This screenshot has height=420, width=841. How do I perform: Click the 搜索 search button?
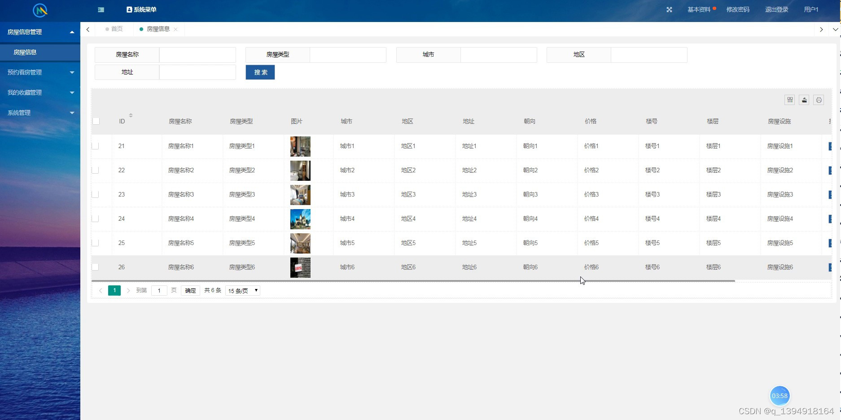[260, 72]
